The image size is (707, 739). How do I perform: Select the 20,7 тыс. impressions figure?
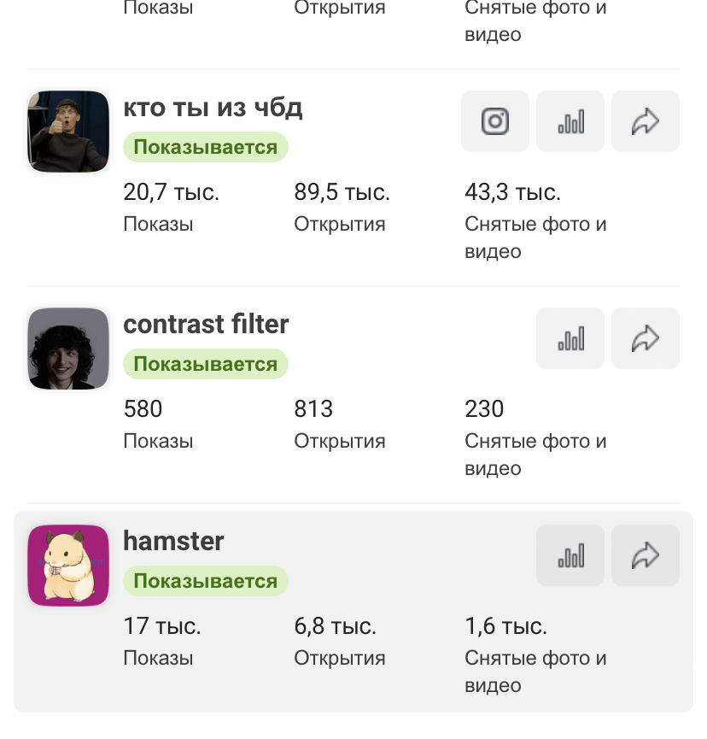click(171, 193)
